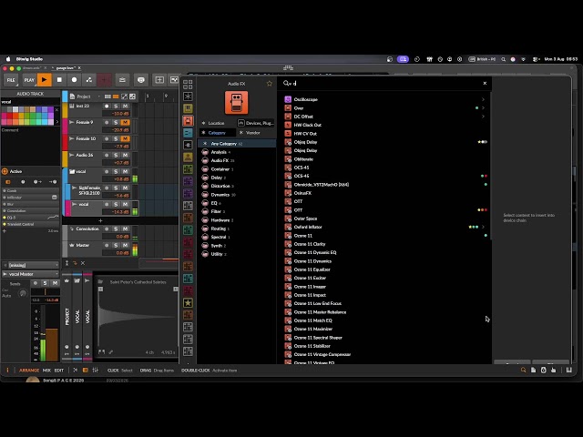583x437 pixels.
Task: Pick the red color swatch in palette
Action: tap(10, 116)
